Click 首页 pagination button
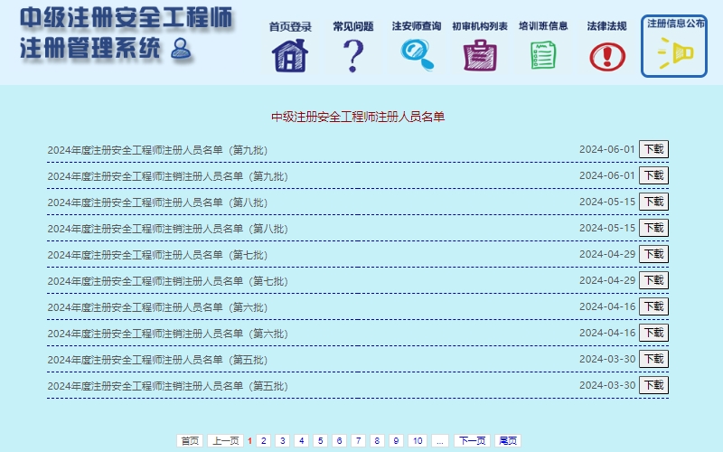Screen dimensions: 723x452 tap(189, 441)
